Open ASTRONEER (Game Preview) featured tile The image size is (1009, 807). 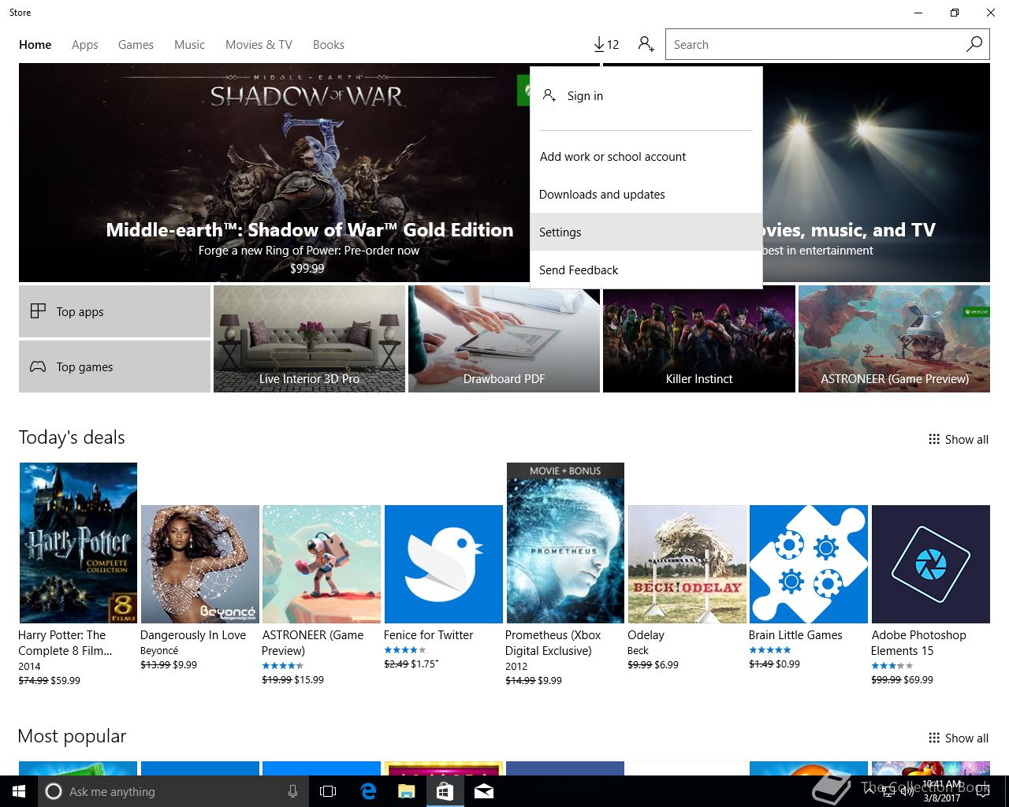pos(894,339)
